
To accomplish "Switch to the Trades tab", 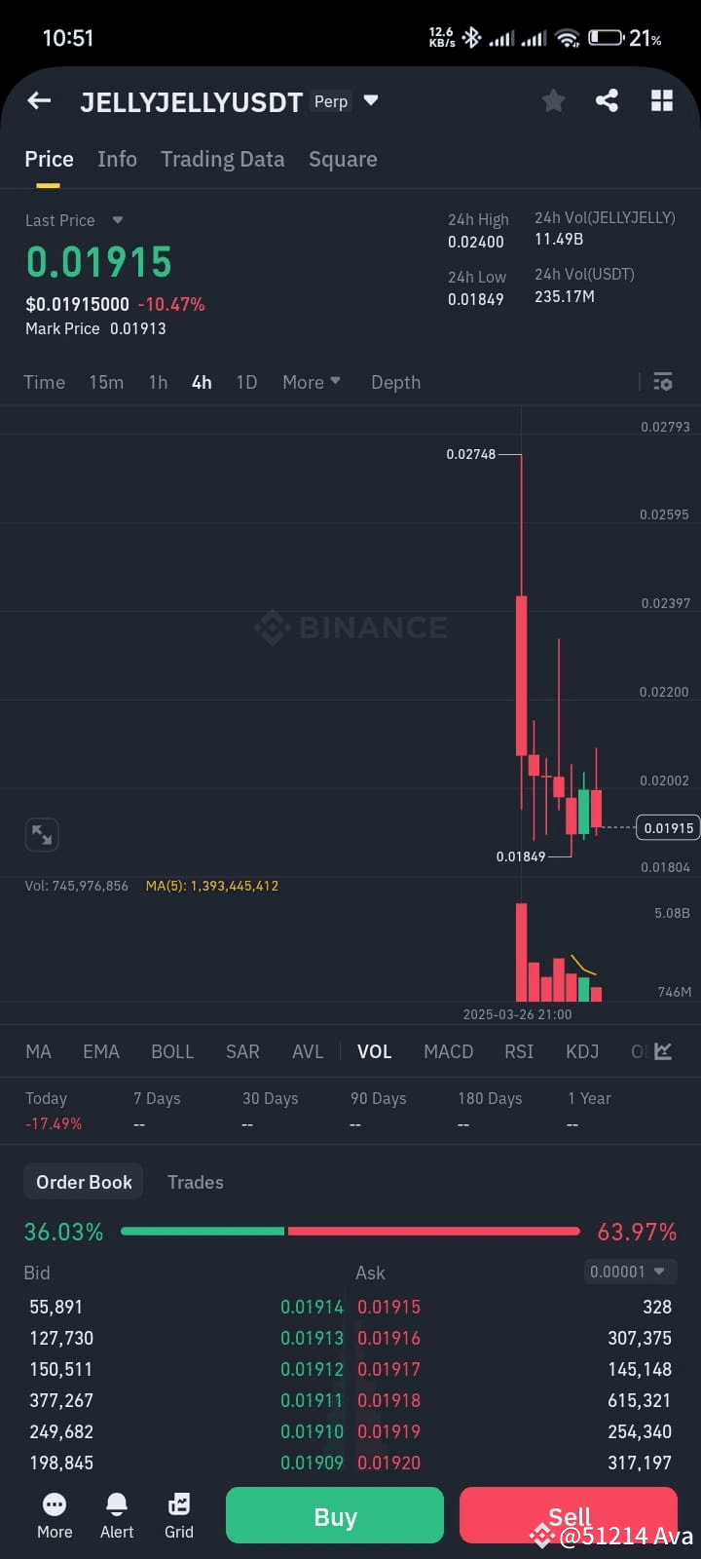I will tap(195, 1182).
